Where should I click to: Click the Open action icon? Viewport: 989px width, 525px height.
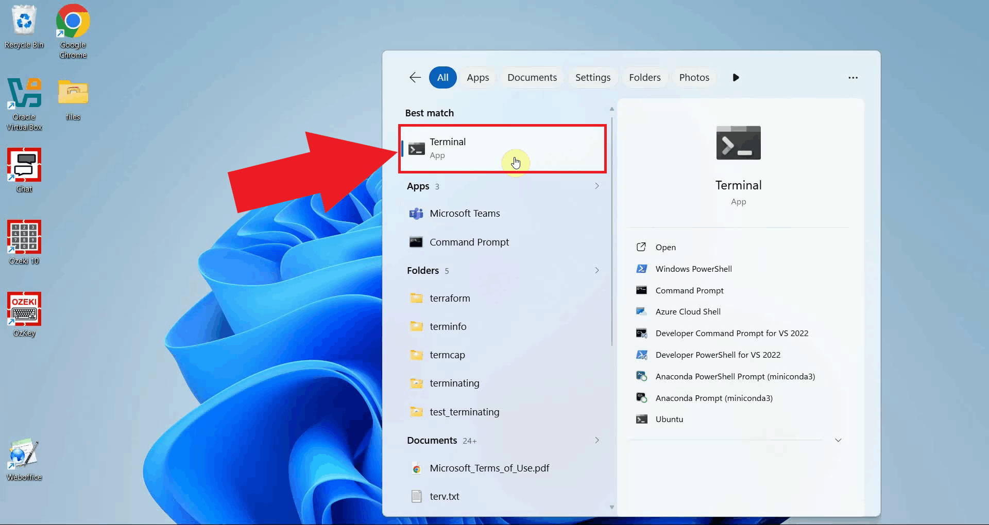[x=641, y=247]
